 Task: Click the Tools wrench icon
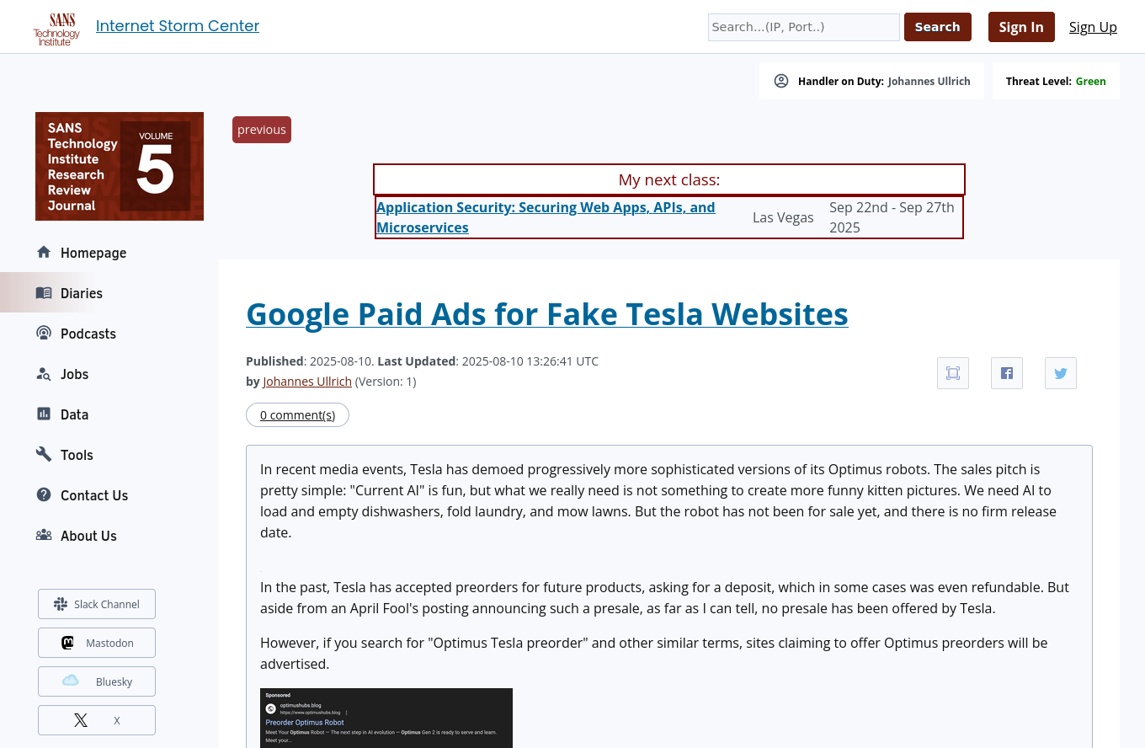(44, 454)
